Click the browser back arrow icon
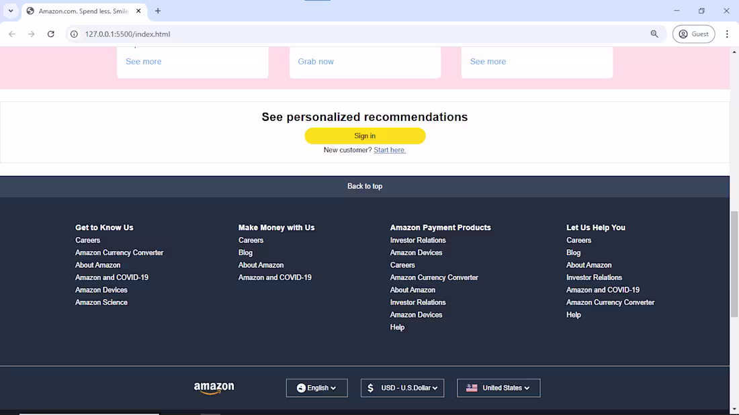This screenshot has width=739, height=415. point(12,34)
